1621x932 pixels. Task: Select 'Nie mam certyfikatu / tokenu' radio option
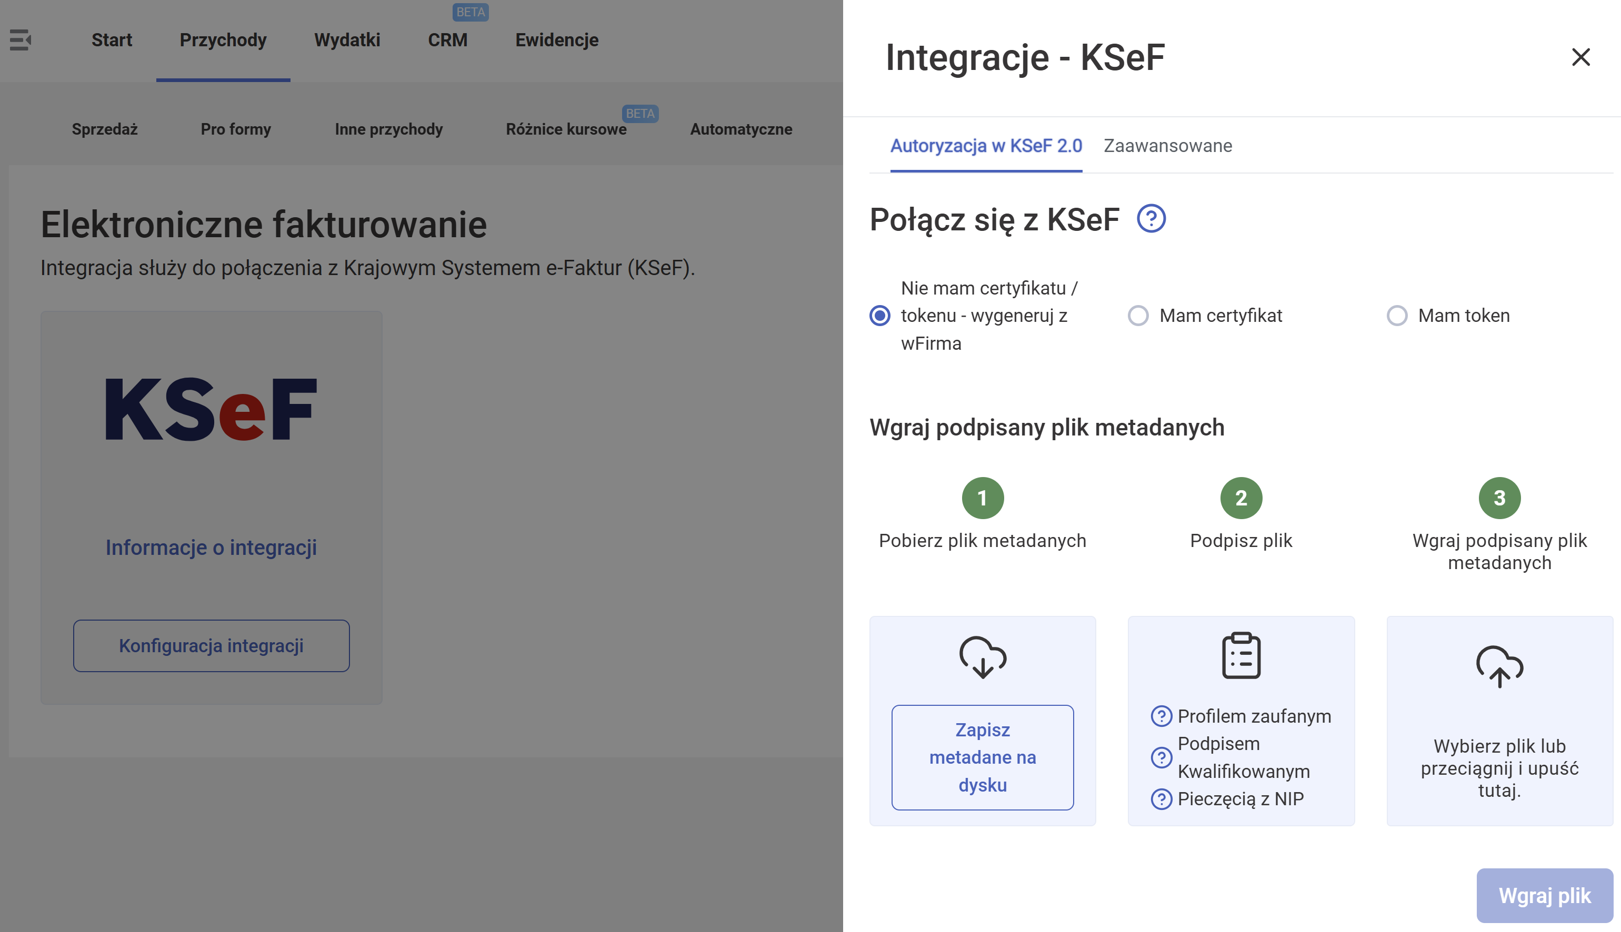879,316
